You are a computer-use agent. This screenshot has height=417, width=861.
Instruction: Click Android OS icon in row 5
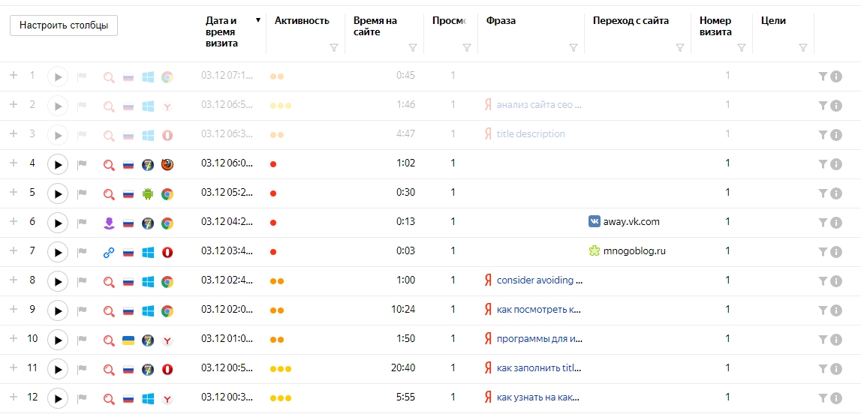coord(148,193)
